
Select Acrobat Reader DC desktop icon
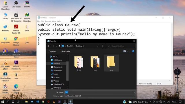16,29
